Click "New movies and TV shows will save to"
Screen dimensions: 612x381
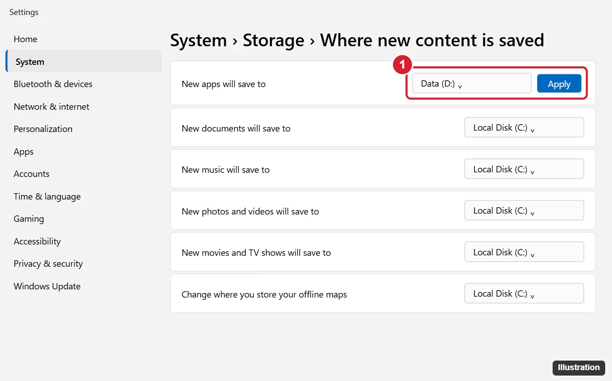coord(256,253)
